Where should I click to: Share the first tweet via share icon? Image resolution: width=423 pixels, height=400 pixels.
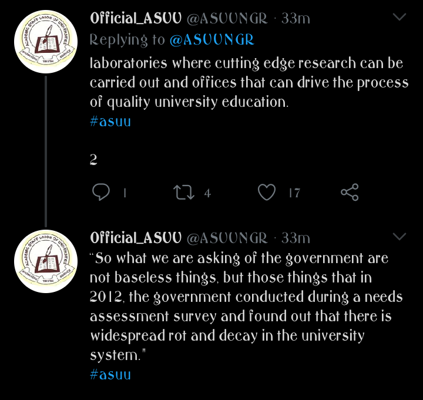(350, 192)
